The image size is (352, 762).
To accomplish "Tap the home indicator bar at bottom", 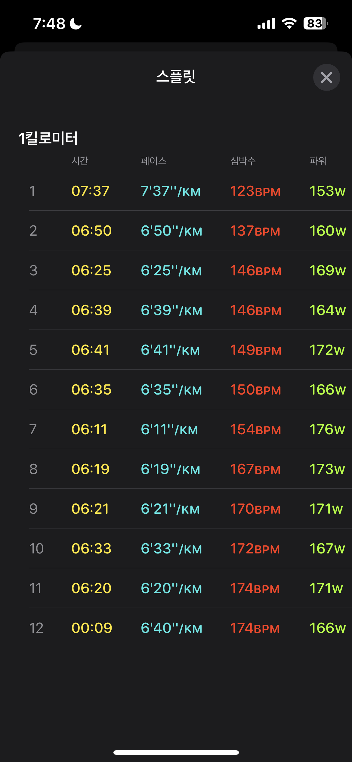I will click(x=176, y=752).
